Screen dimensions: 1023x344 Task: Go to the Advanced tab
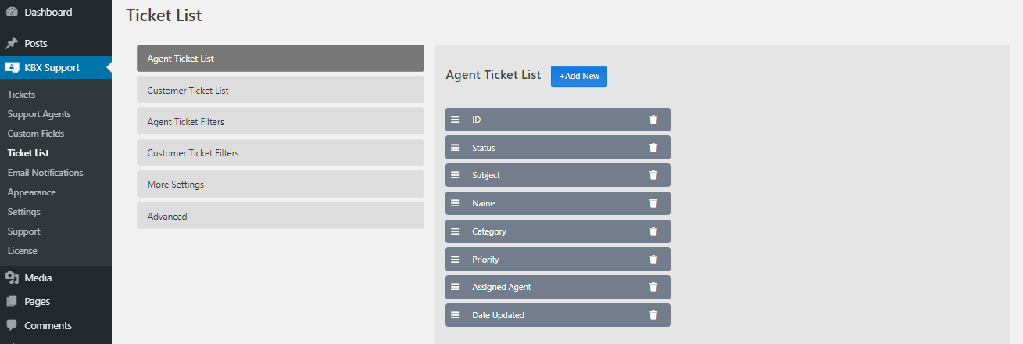[281, 215]
